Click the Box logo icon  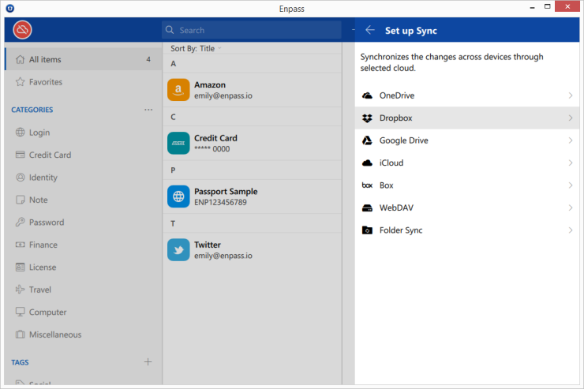pos(367,185)
